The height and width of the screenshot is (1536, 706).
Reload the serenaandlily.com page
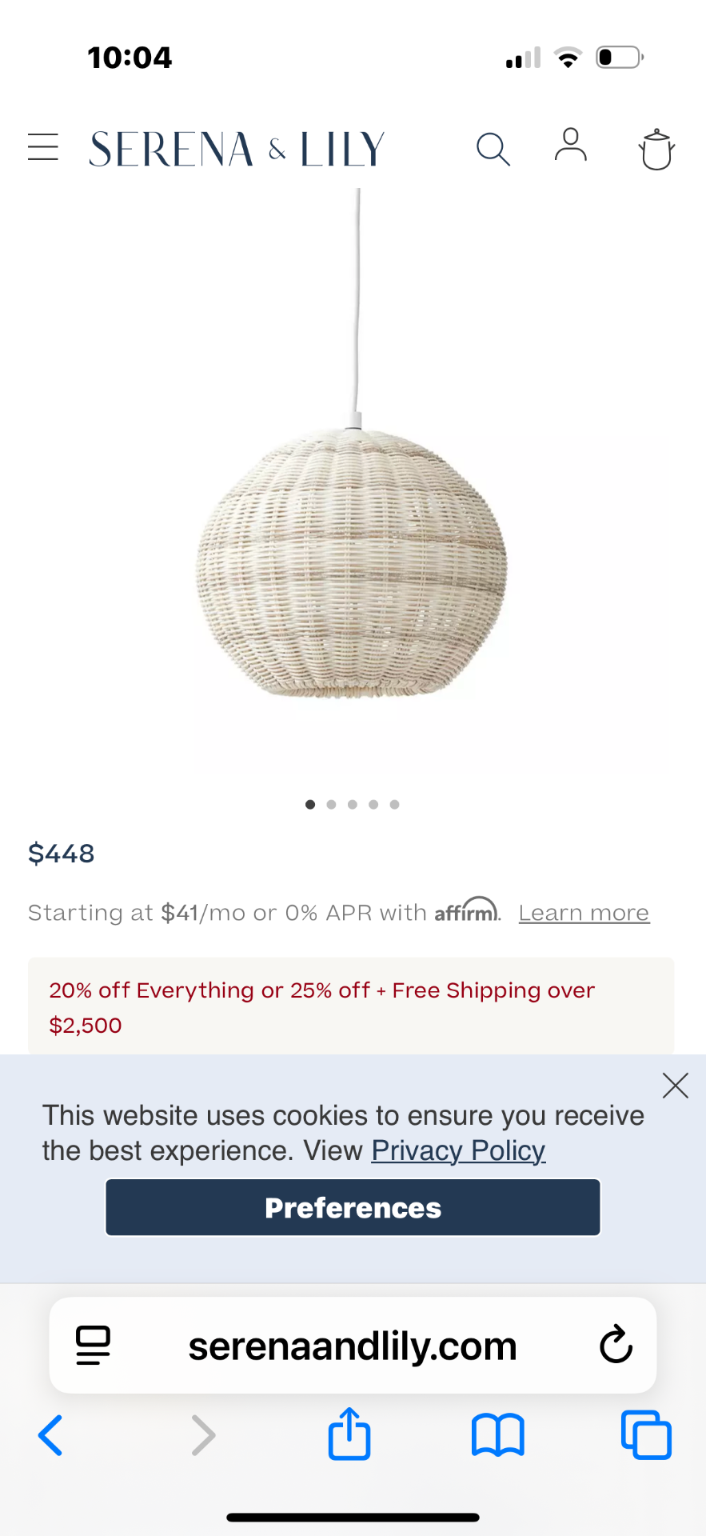click(x=616, y=1345)
